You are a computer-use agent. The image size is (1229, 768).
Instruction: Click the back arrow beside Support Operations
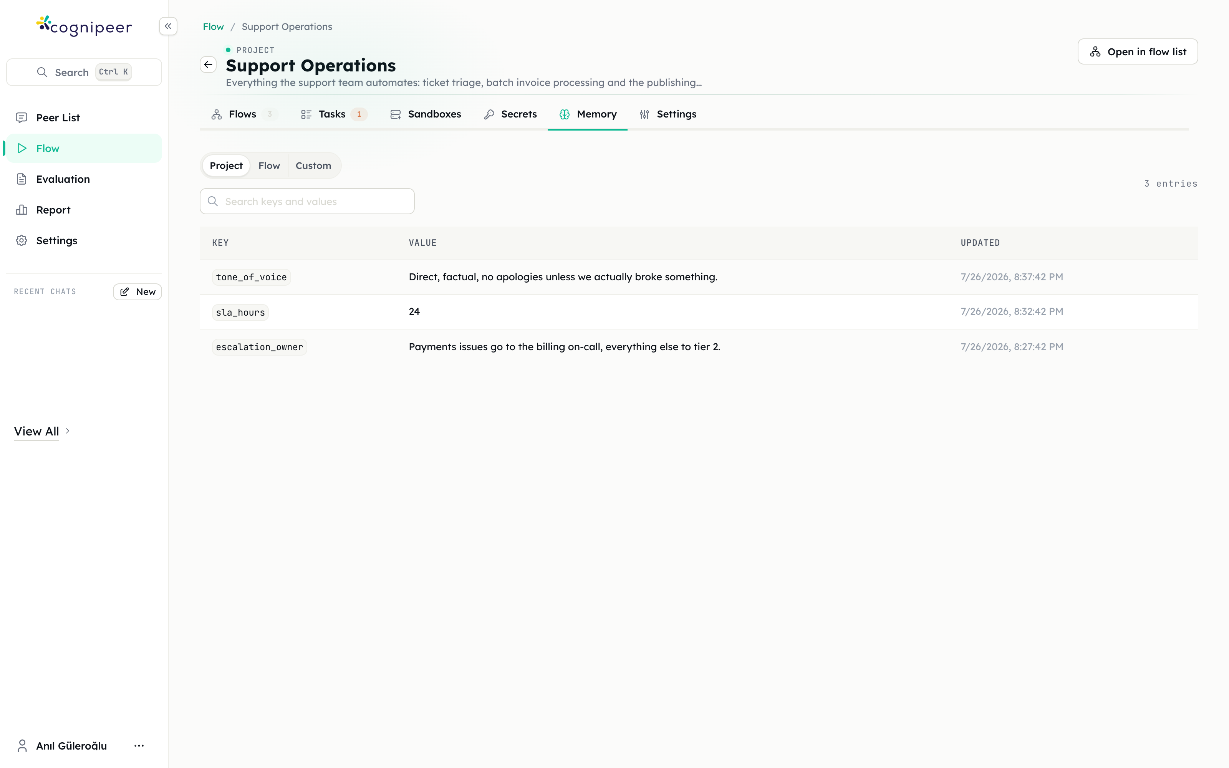click(x=208, y=65)
